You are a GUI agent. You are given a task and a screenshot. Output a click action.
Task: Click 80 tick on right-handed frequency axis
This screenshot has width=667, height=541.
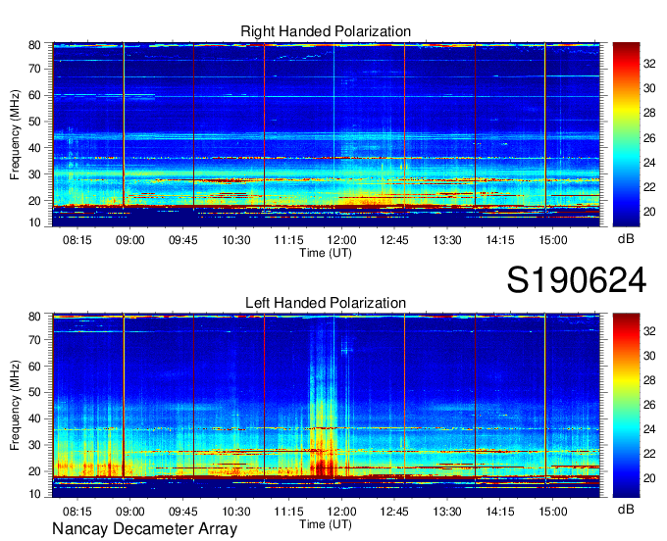click(x=34, y=45)
